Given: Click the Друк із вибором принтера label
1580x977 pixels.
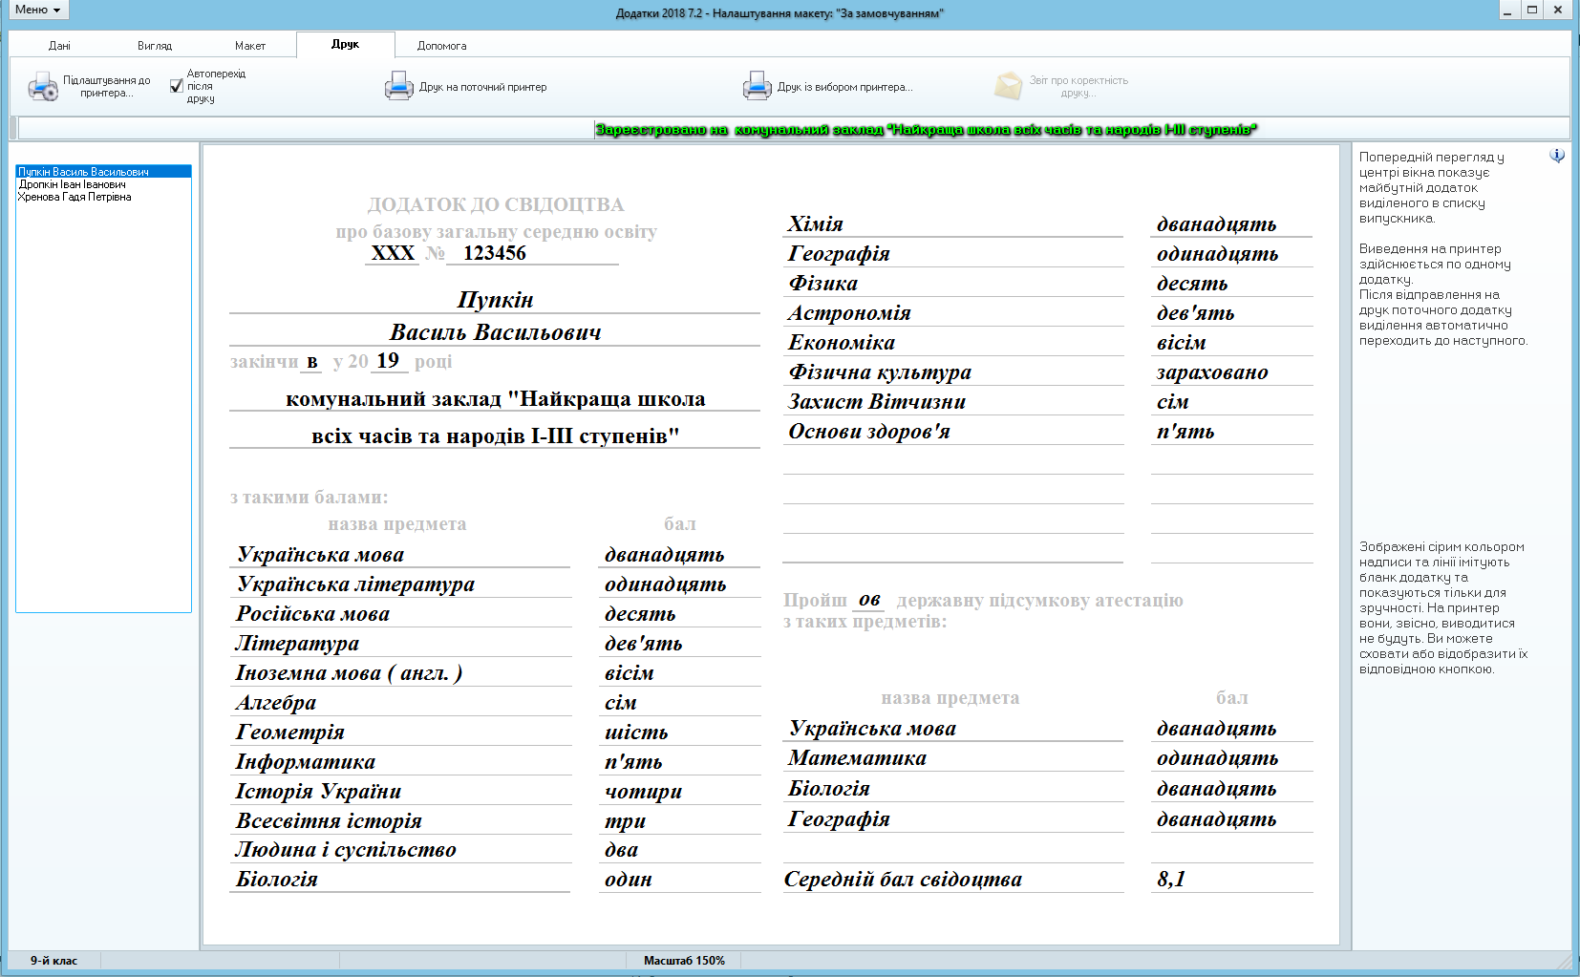Looking at the screenshot, I should 844,87.
